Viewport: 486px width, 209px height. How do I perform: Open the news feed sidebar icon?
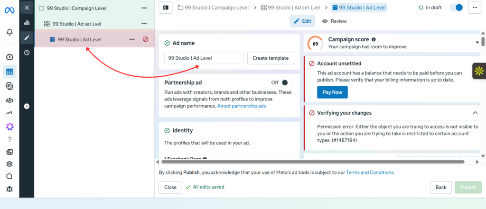tap(9, 152)
